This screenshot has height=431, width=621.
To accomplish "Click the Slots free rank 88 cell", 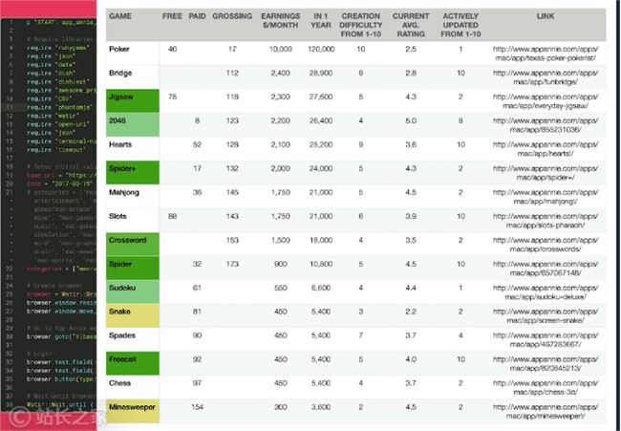I will (173, 217).
